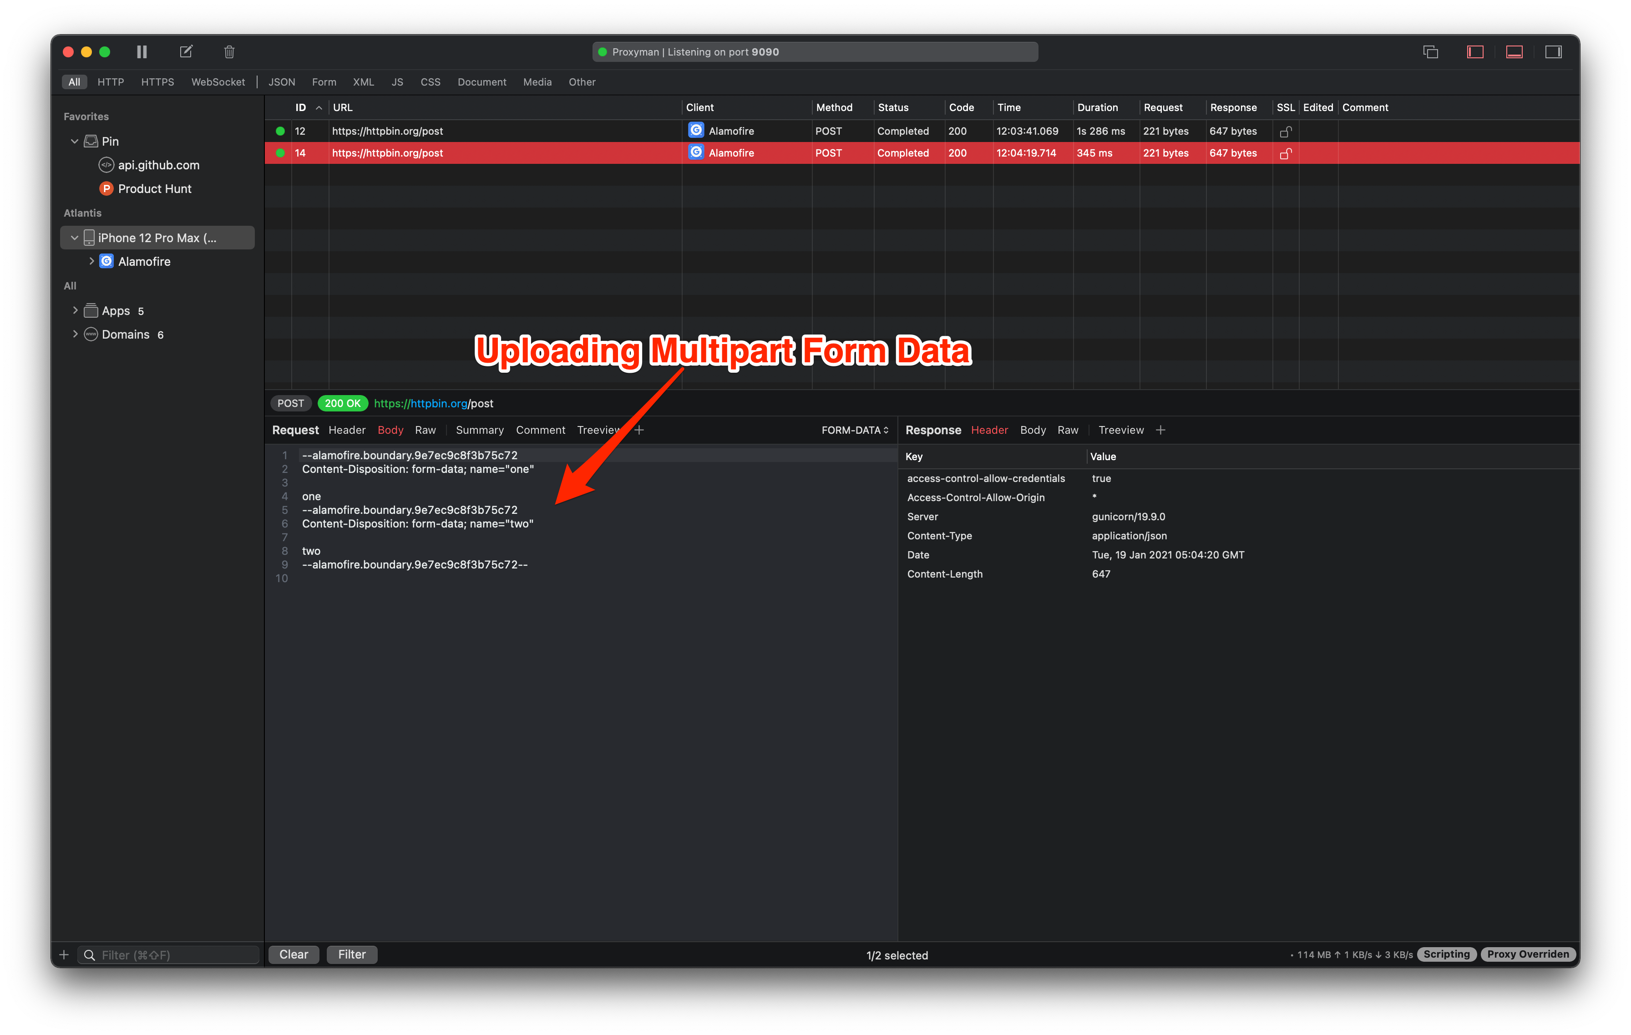Toggle the right panel layout icon
The height and width of the screenshot is (1035, 1631).
pyautogui.click(x=1553, y=51)
